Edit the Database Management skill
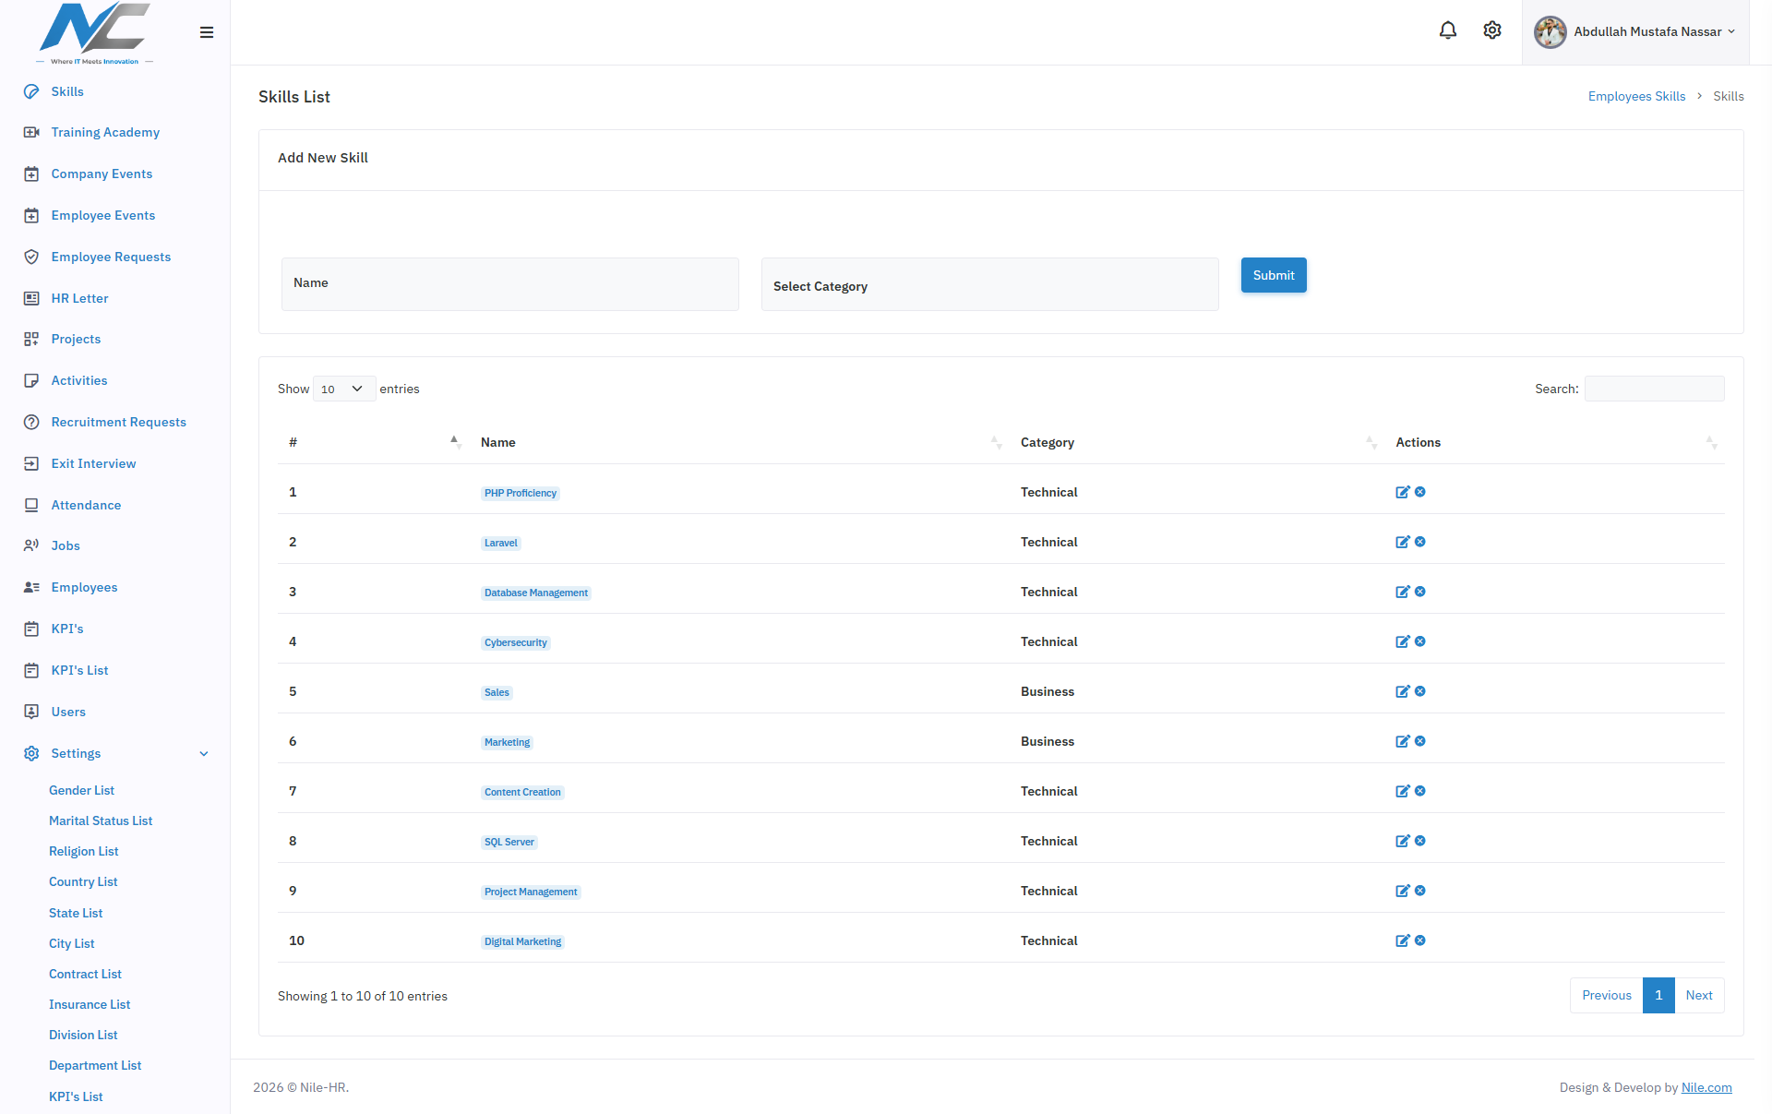Image resolution: width=1772 pixels, height=1114 pixels. pos(1403,592)
